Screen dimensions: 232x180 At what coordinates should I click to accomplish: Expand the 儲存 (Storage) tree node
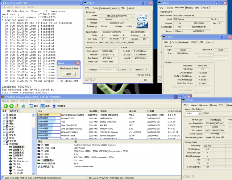[x=4, y=121]
